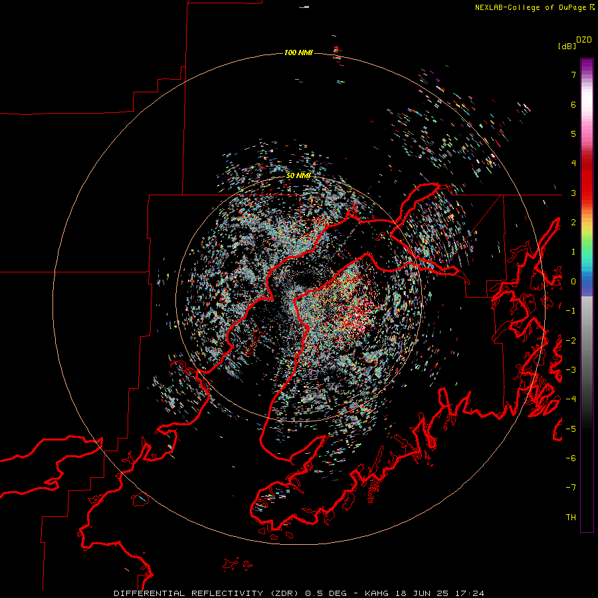Click the purple top of the color bar
The height and width of the screenshot is (598, 598).
tap(587, 65)
